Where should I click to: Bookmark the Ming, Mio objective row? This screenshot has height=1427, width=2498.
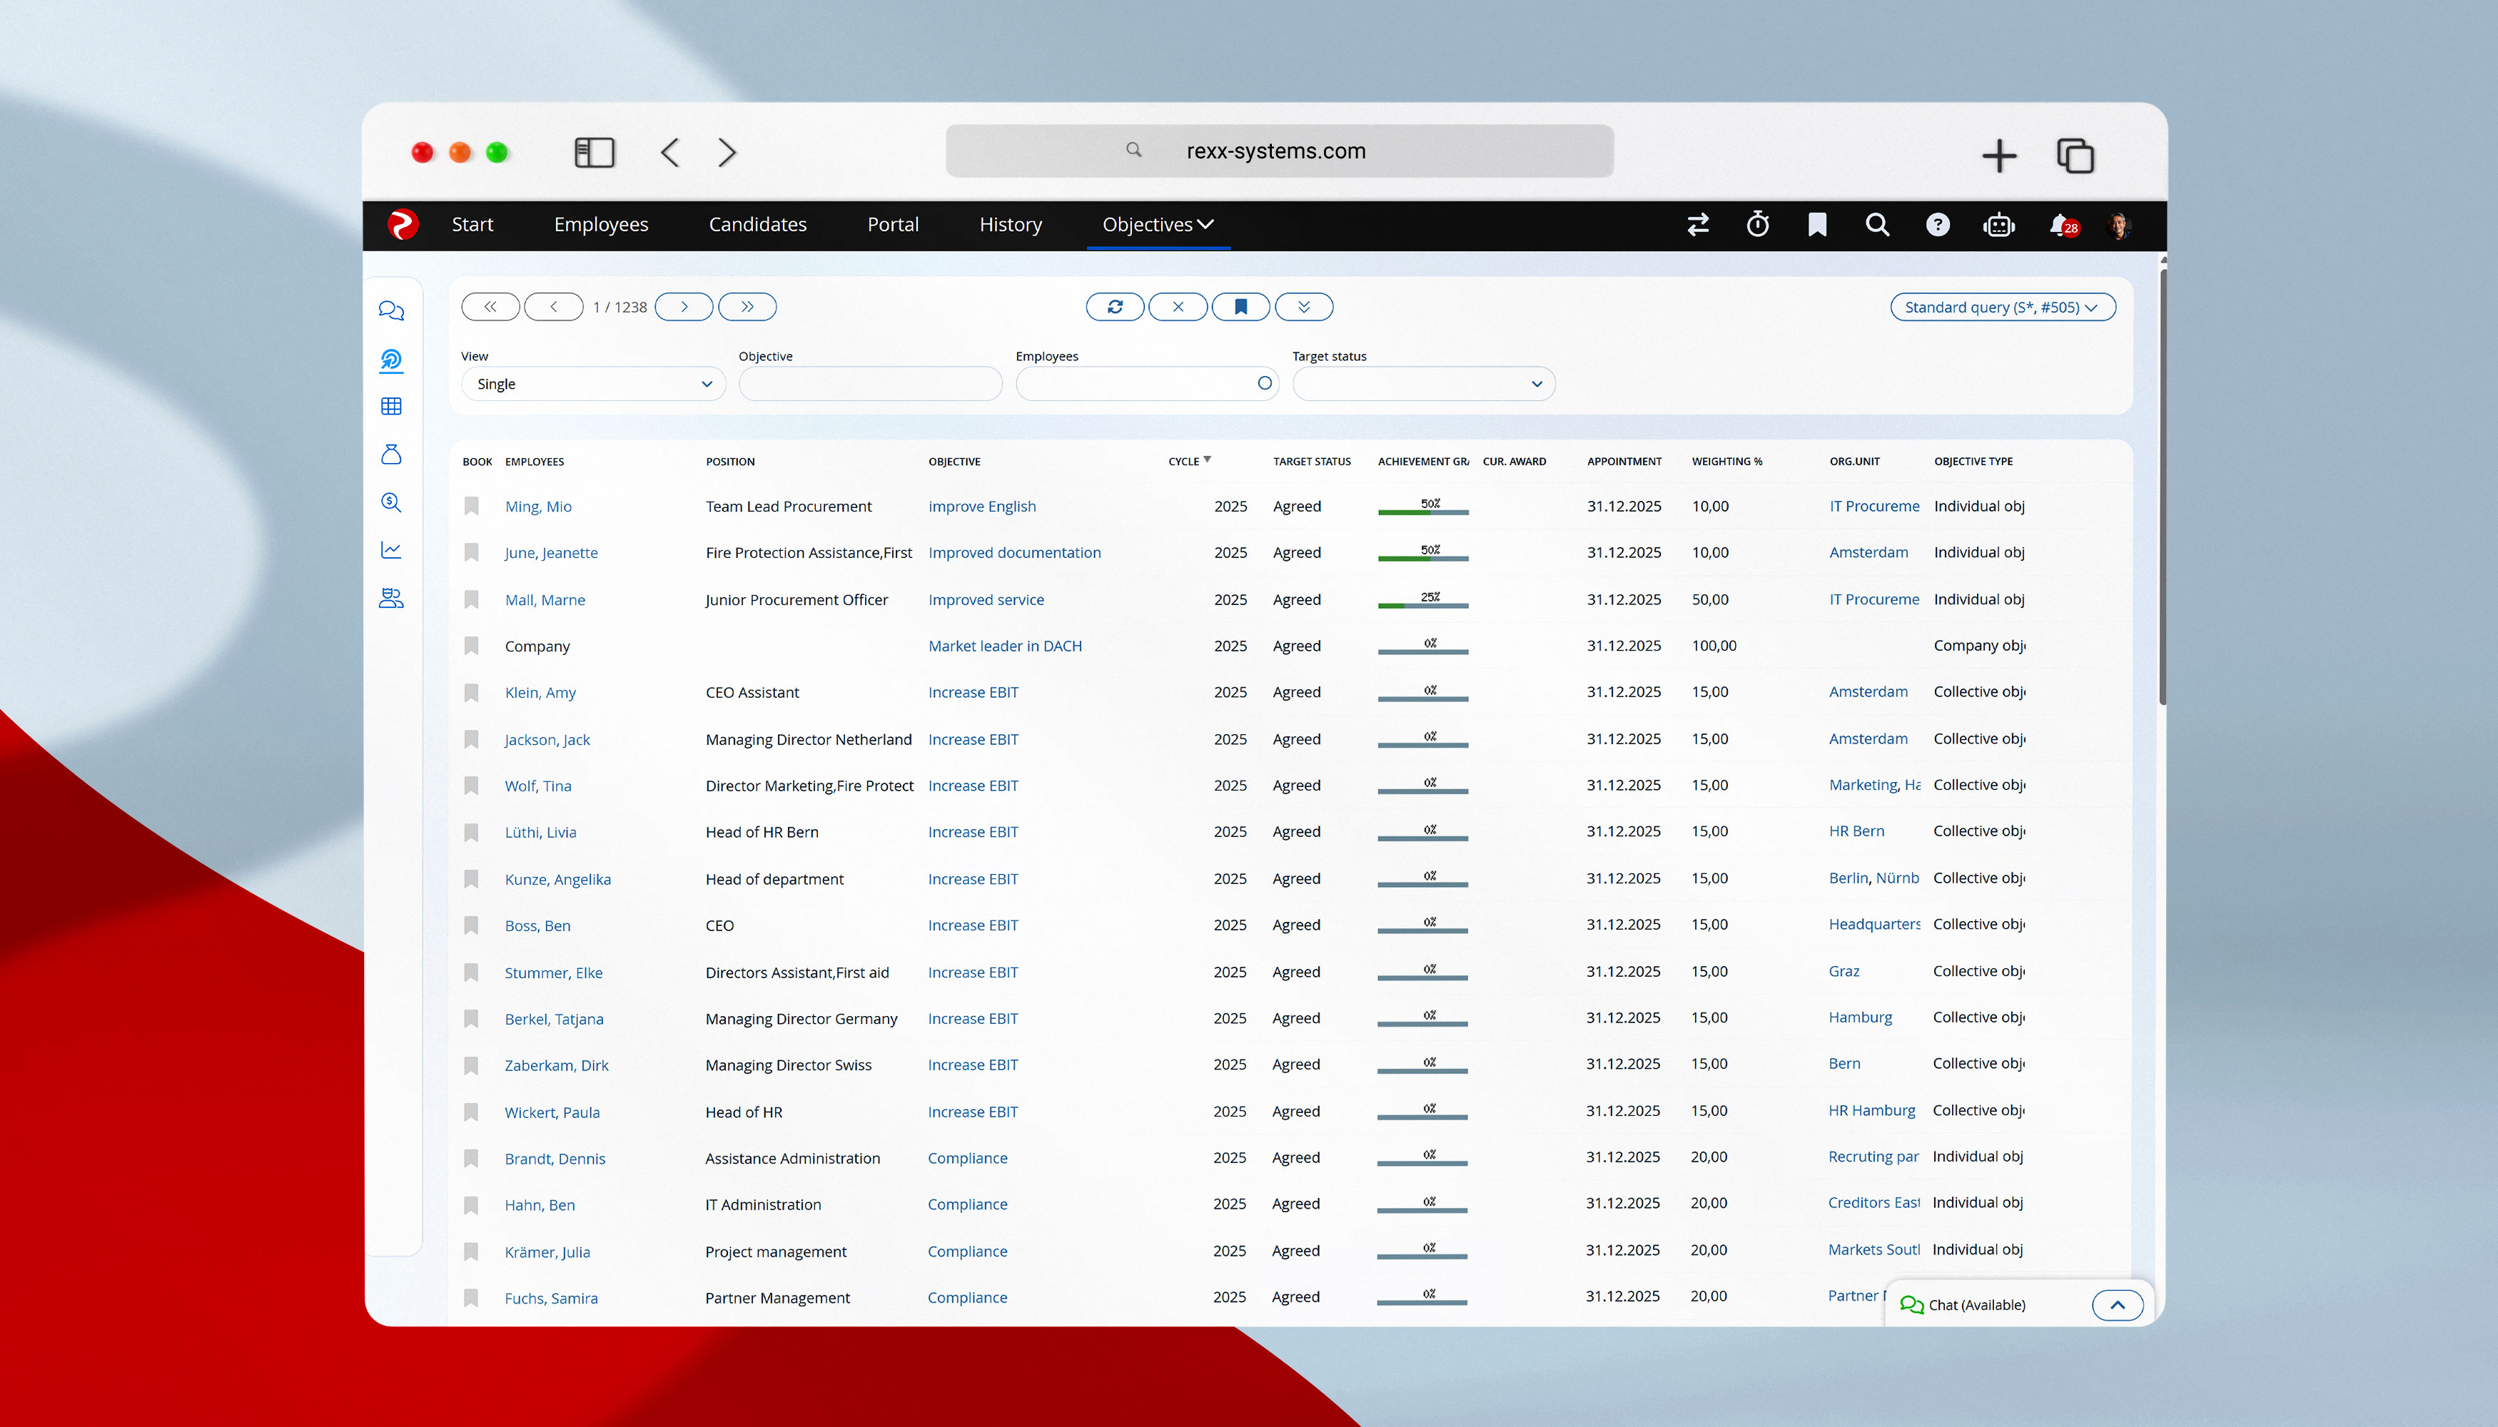[472, 506]
